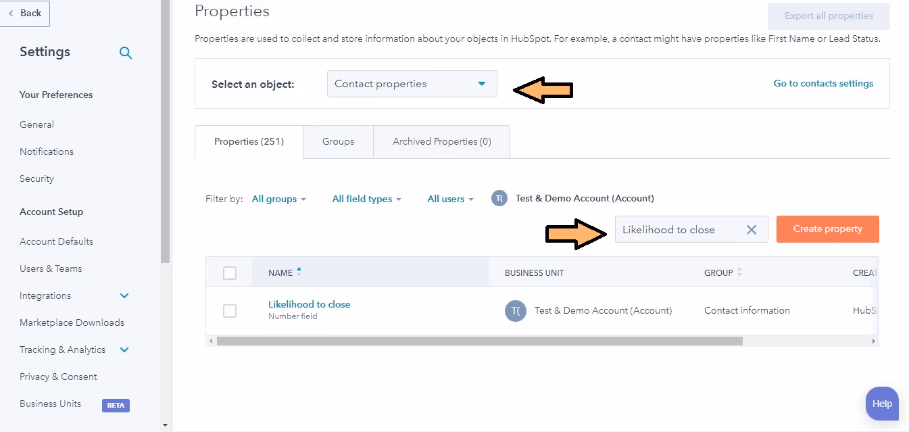Click the Create property button
Viewport: 909px width, 432px height.
[827, 229]
